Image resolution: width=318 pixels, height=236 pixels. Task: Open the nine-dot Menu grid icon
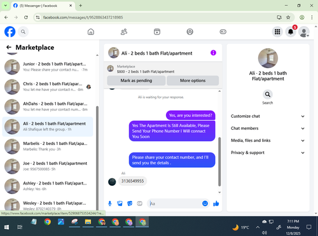[277, 32]
